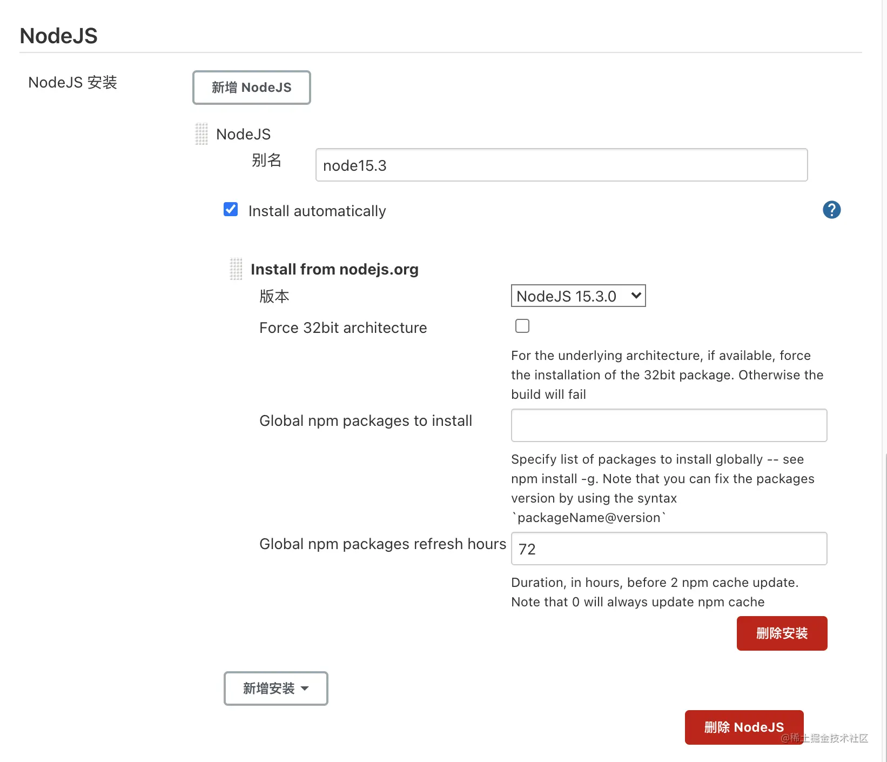Click the Global npm packages to install field
This screenshot has height=762, width=887.
tap(668, 425)
